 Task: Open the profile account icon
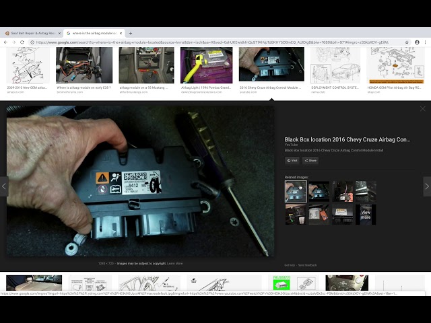coord(417,42)
